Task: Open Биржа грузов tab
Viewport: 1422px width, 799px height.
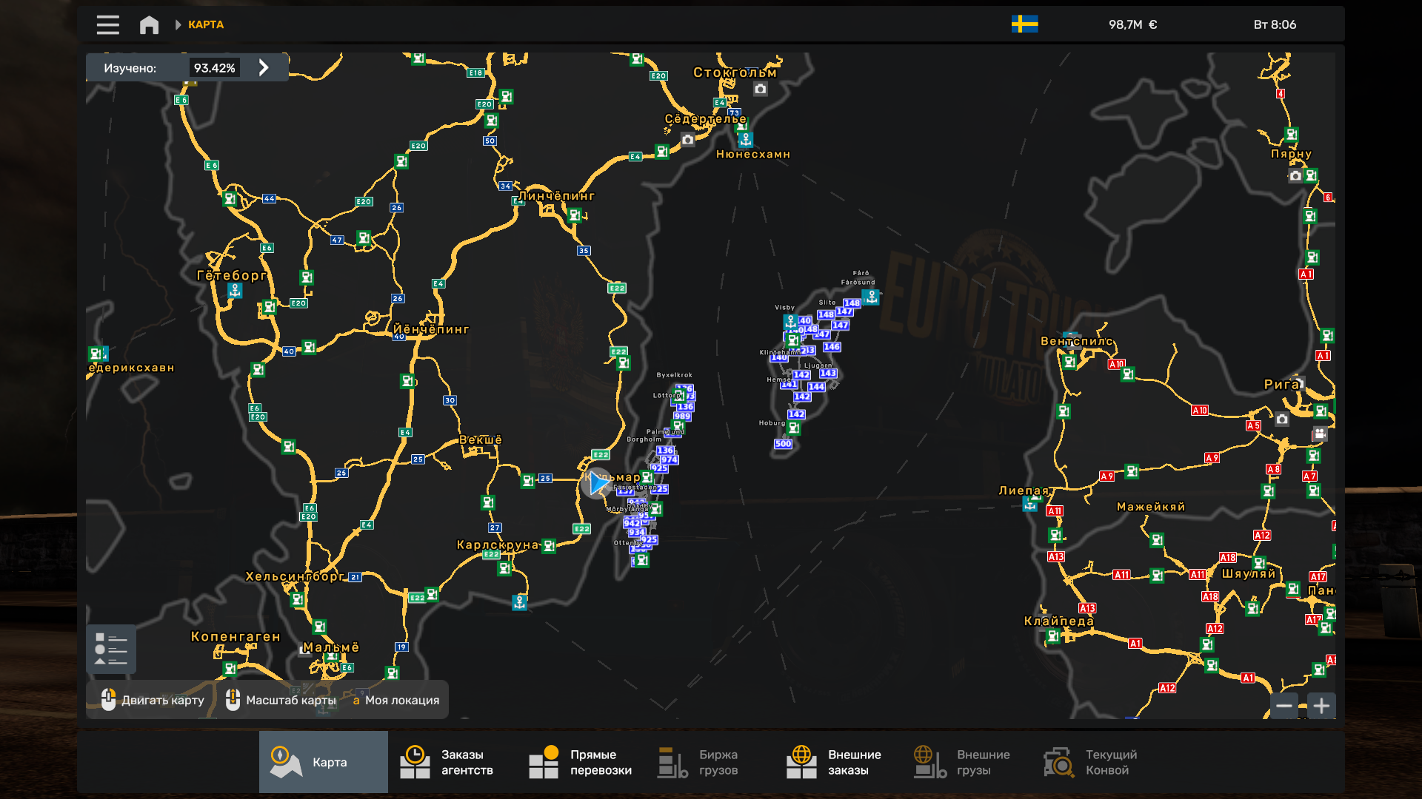Action: tap(710, 762)
